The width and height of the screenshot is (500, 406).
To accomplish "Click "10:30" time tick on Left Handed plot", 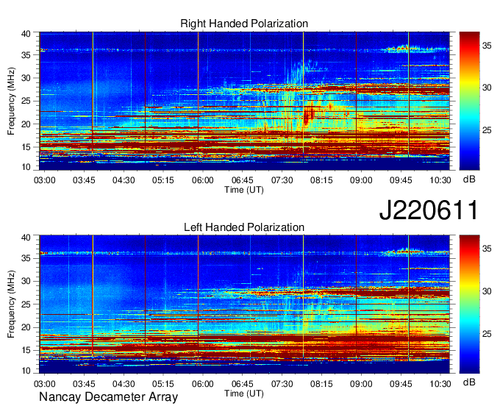I will point(440,384).
